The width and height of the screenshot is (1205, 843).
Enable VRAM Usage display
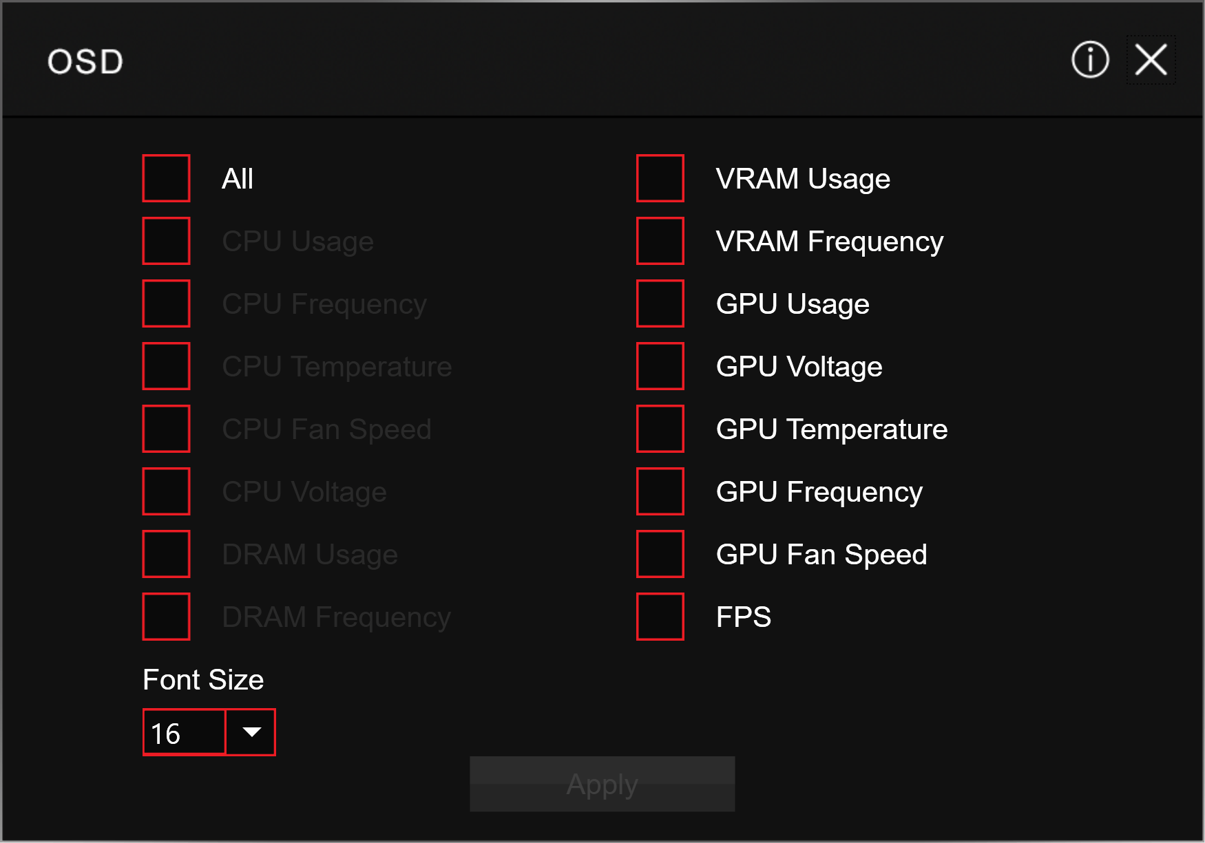pyautogui.click(x=660, y=178)
